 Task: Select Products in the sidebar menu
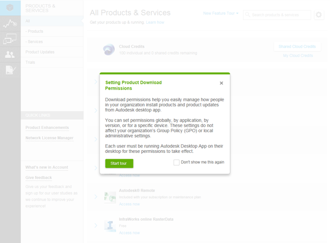pos(52,31)
